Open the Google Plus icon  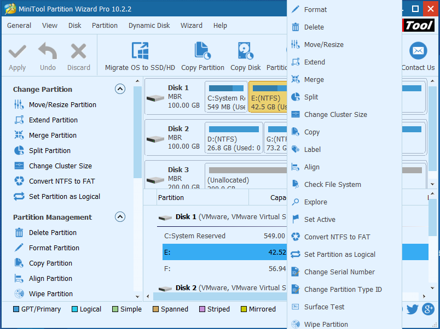(x=428, y=309)
